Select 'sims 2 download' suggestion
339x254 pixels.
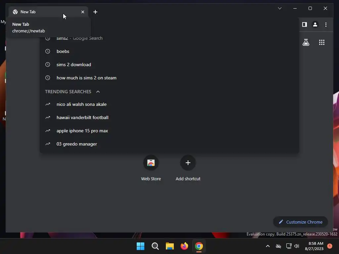tap(169, 64)
